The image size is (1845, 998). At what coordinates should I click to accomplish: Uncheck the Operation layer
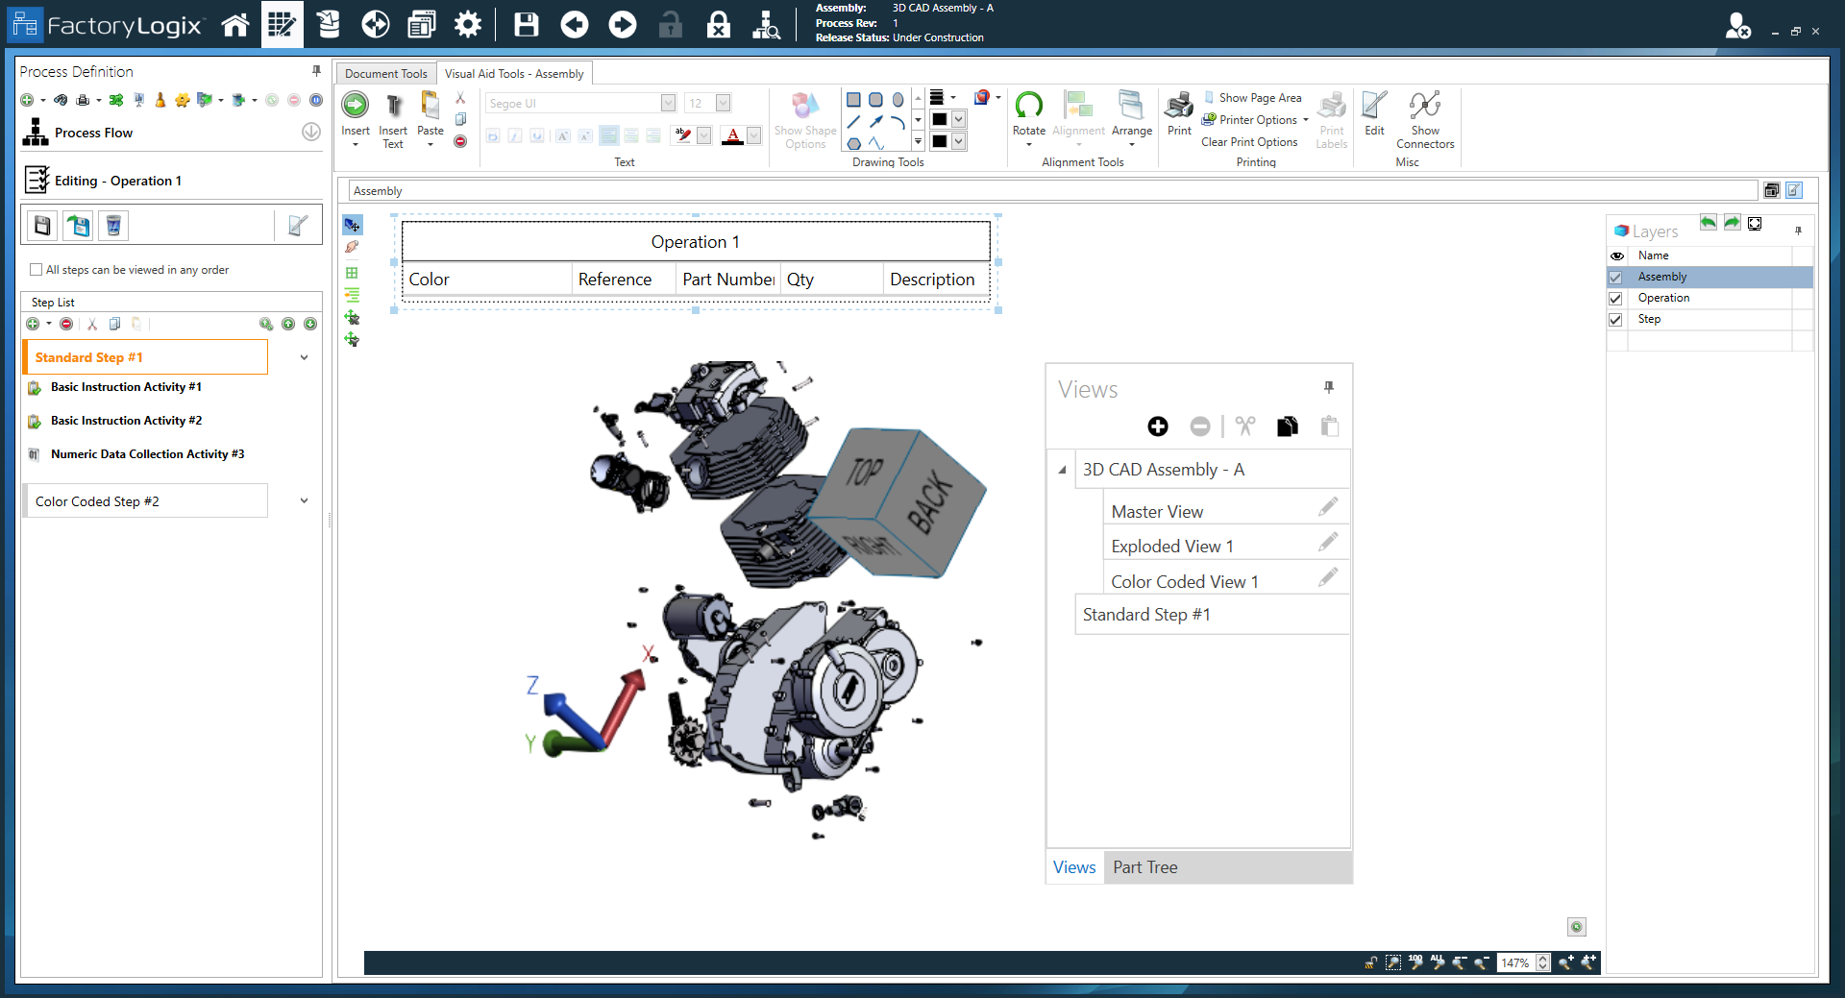click(1615, 298)
